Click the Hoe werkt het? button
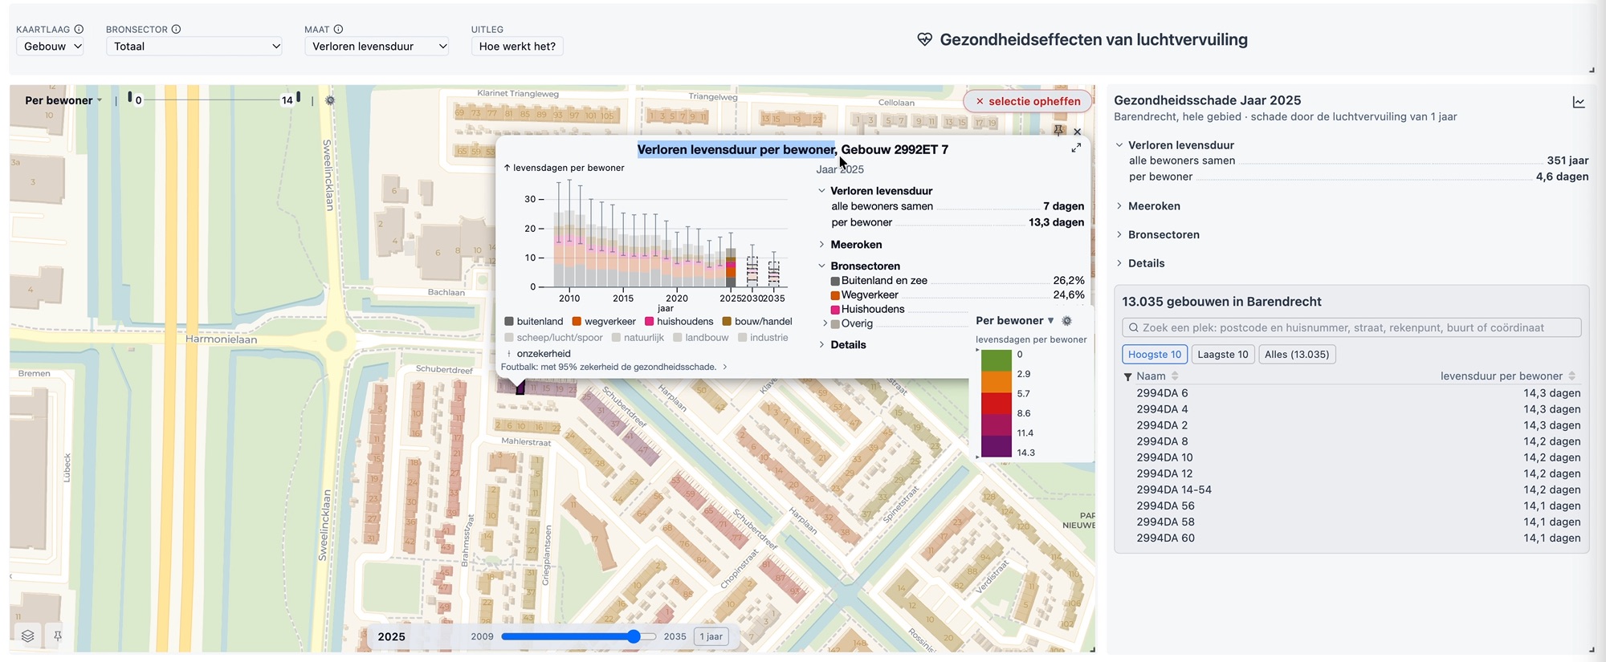Viewport: 1606px width, 662px height. 517,47
